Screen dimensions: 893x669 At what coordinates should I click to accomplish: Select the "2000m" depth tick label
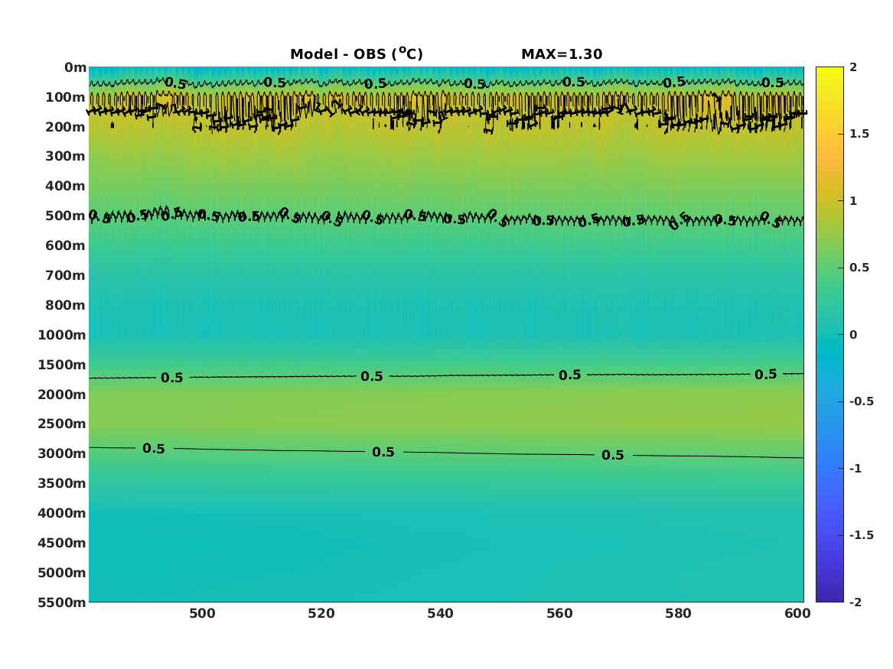62,395
